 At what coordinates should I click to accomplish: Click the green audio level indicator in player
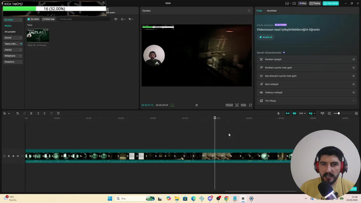tap(172, 105)
